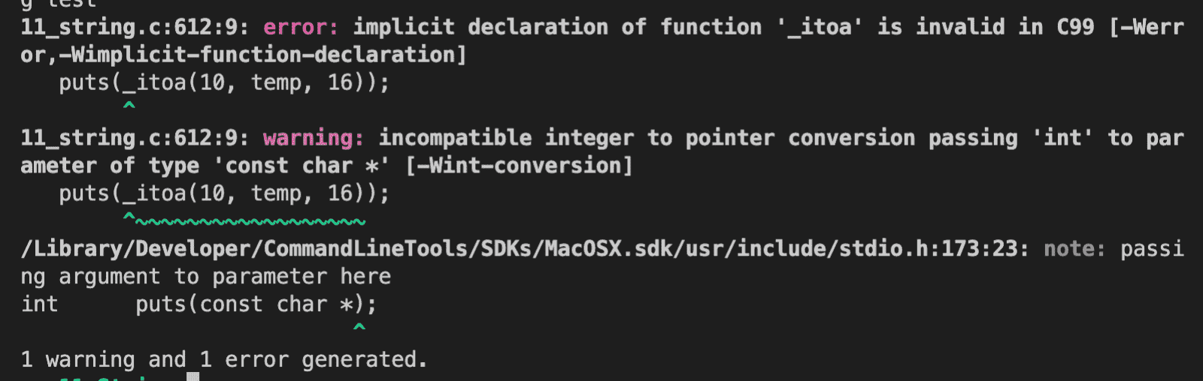The image size is (1203, 381).
Task: Click the 11_string.c:612:9 location on the warning line
Action: [x=134, y=138]
